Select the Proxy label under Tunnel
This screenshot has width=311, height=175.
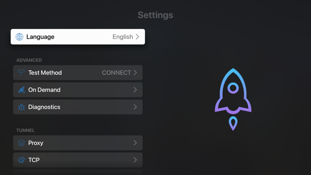click(x=36, y=143)
